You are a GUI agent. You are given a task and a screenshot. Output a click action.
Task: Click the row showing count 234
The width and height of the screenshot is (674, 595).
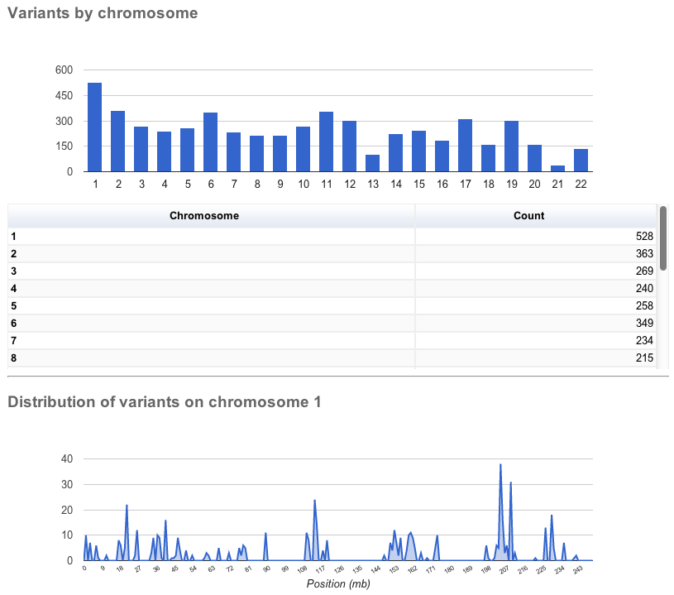pos(332,341)
